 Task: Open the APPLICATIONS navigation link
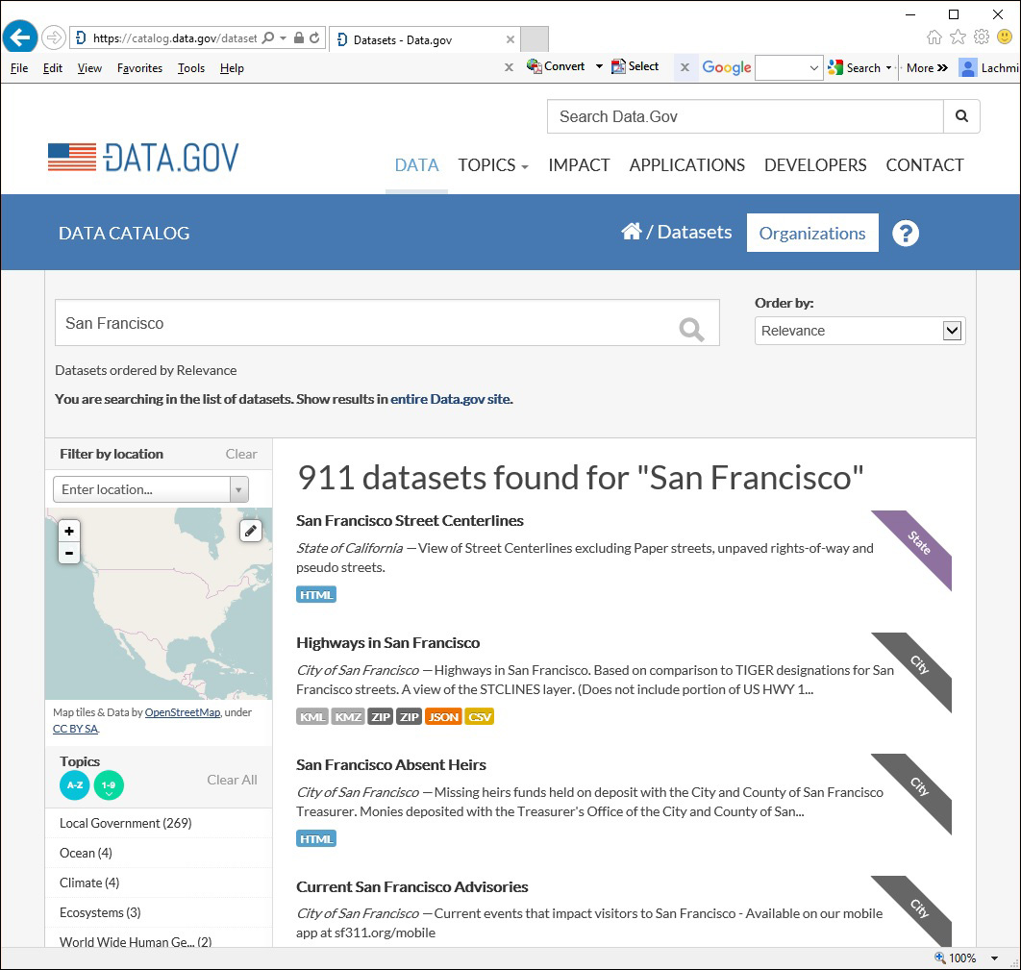tap(687, 165)
